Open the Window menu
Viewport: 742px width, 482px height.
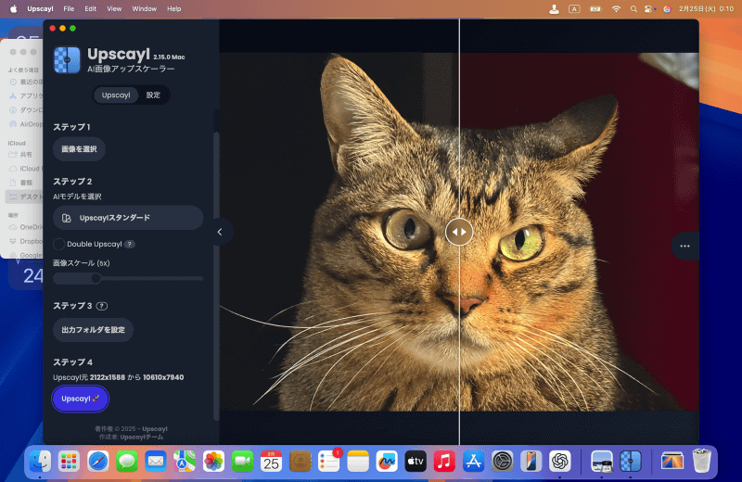coord(145,8)
